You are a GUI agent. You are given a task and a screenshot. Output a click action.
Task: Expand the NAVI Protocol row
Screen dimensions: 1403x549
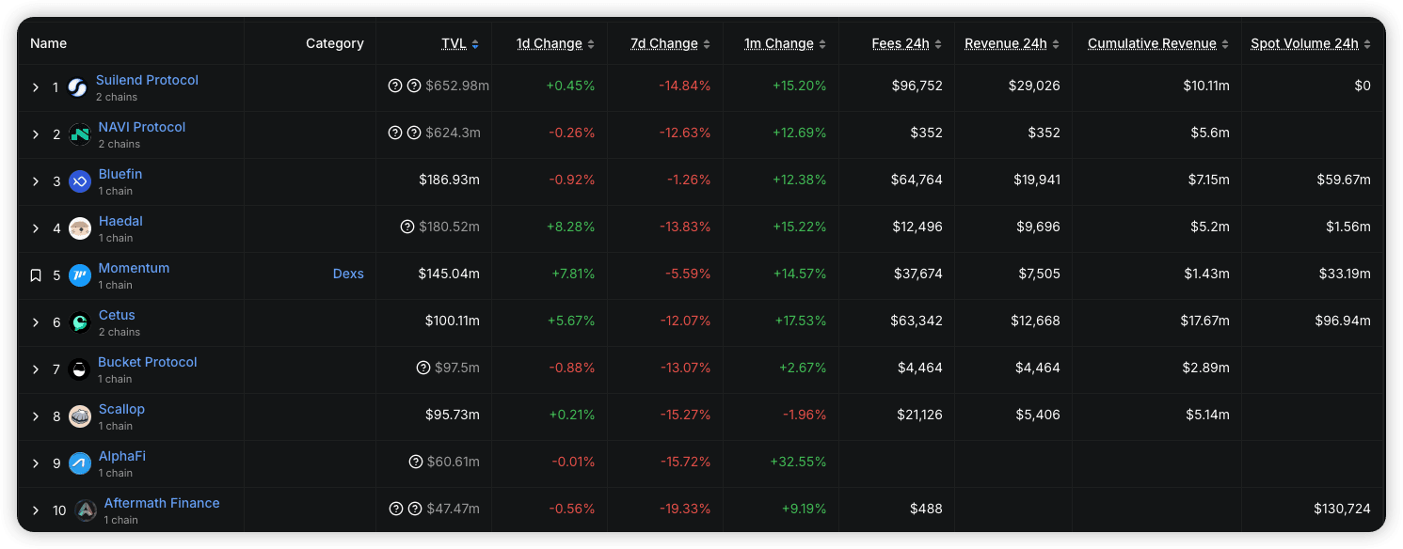pyautogui.click(x=36, y=134)
